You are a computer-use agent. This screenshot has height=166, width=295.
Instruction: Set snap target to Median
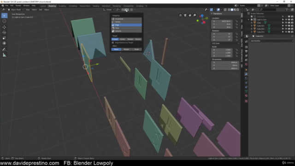[x=130, y=39]
